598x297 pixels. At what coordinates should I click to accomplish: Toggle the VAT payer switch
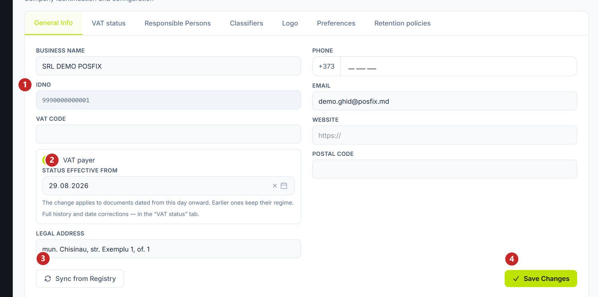coord(50,160)
